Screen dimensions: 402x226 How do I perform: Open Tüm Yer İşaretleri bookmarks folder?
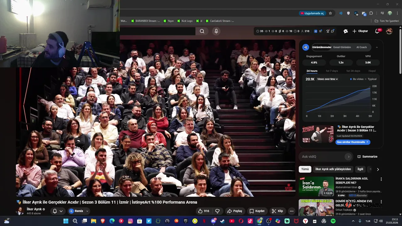(387, 21)
